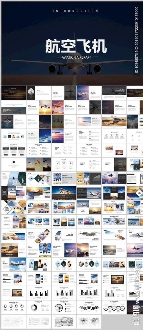Click the INTRODUCTION heading at top
Screen dimensions: 143x330
tap(75, 11)
